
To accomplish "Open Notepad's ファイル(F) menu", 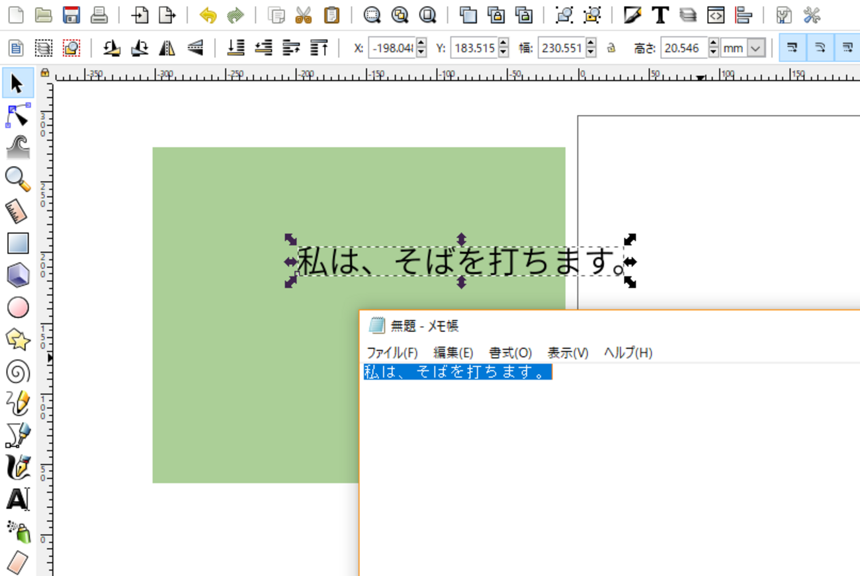I will click(392, 352).
